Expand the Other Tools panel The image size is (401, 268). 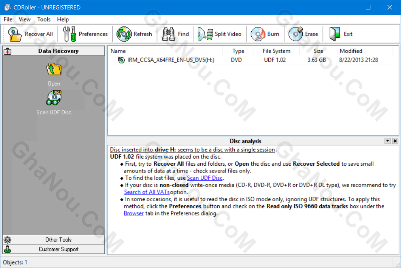[x=54, y=240]
